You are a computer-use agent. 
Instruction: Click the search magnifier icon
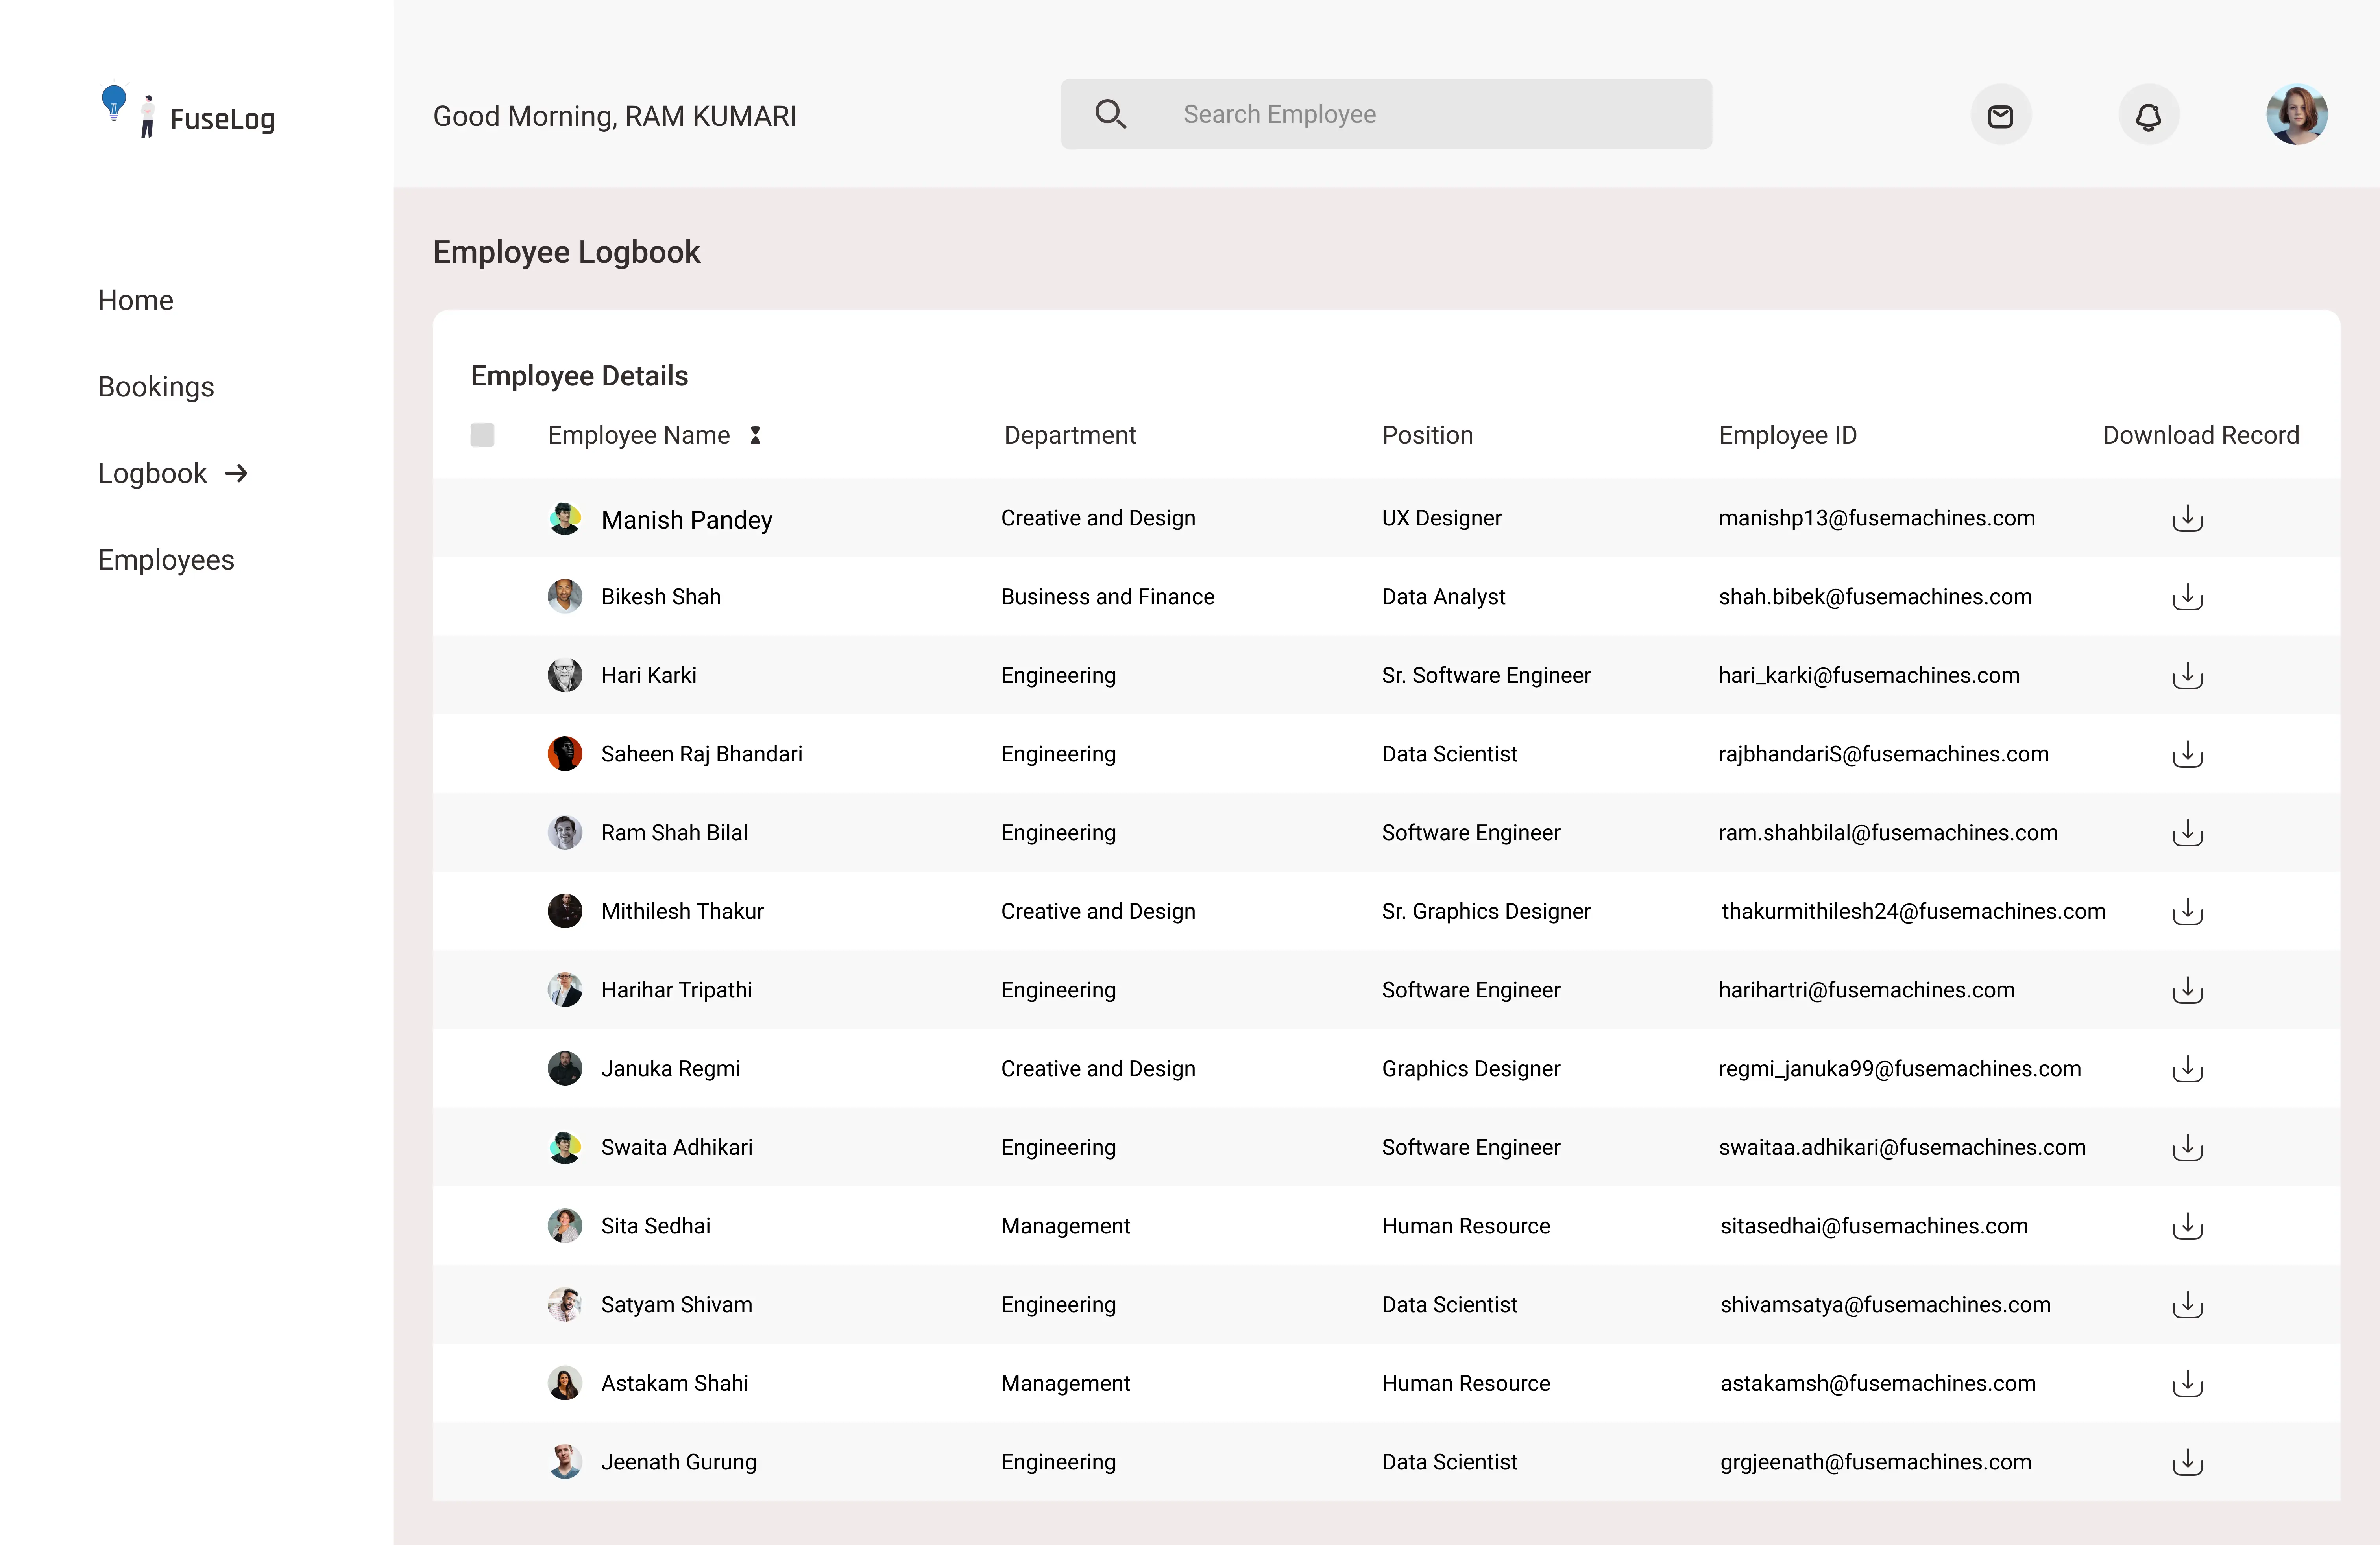coord(1111,114)
